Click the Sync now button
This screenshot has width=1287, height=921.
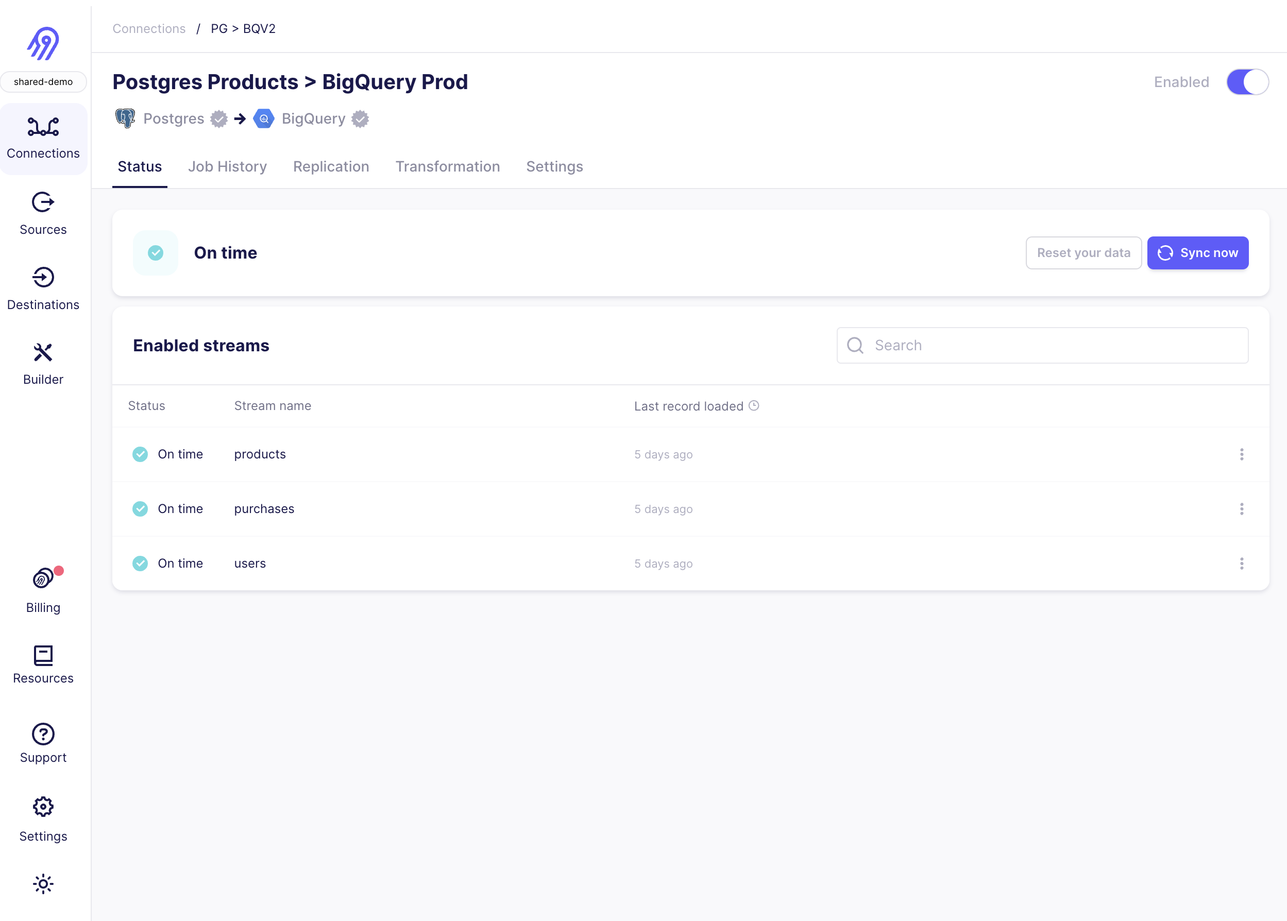1197,252
